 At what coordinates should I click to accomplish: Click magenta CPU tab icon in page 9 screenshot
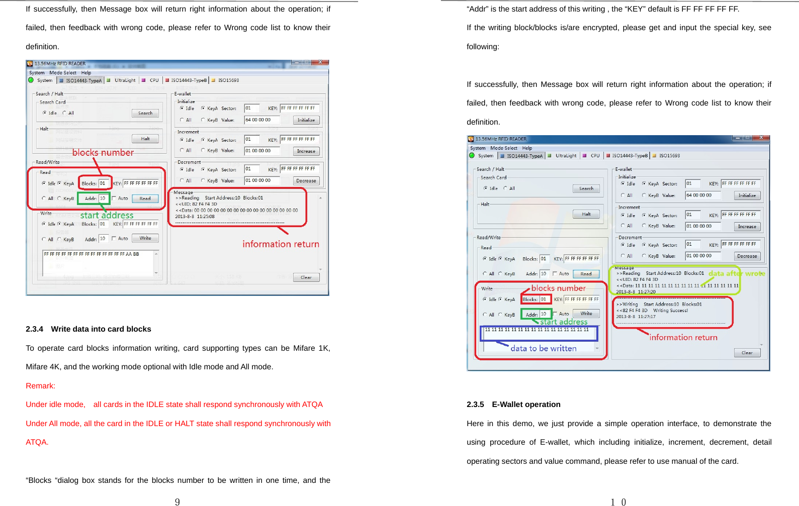[x=144, y=80]
